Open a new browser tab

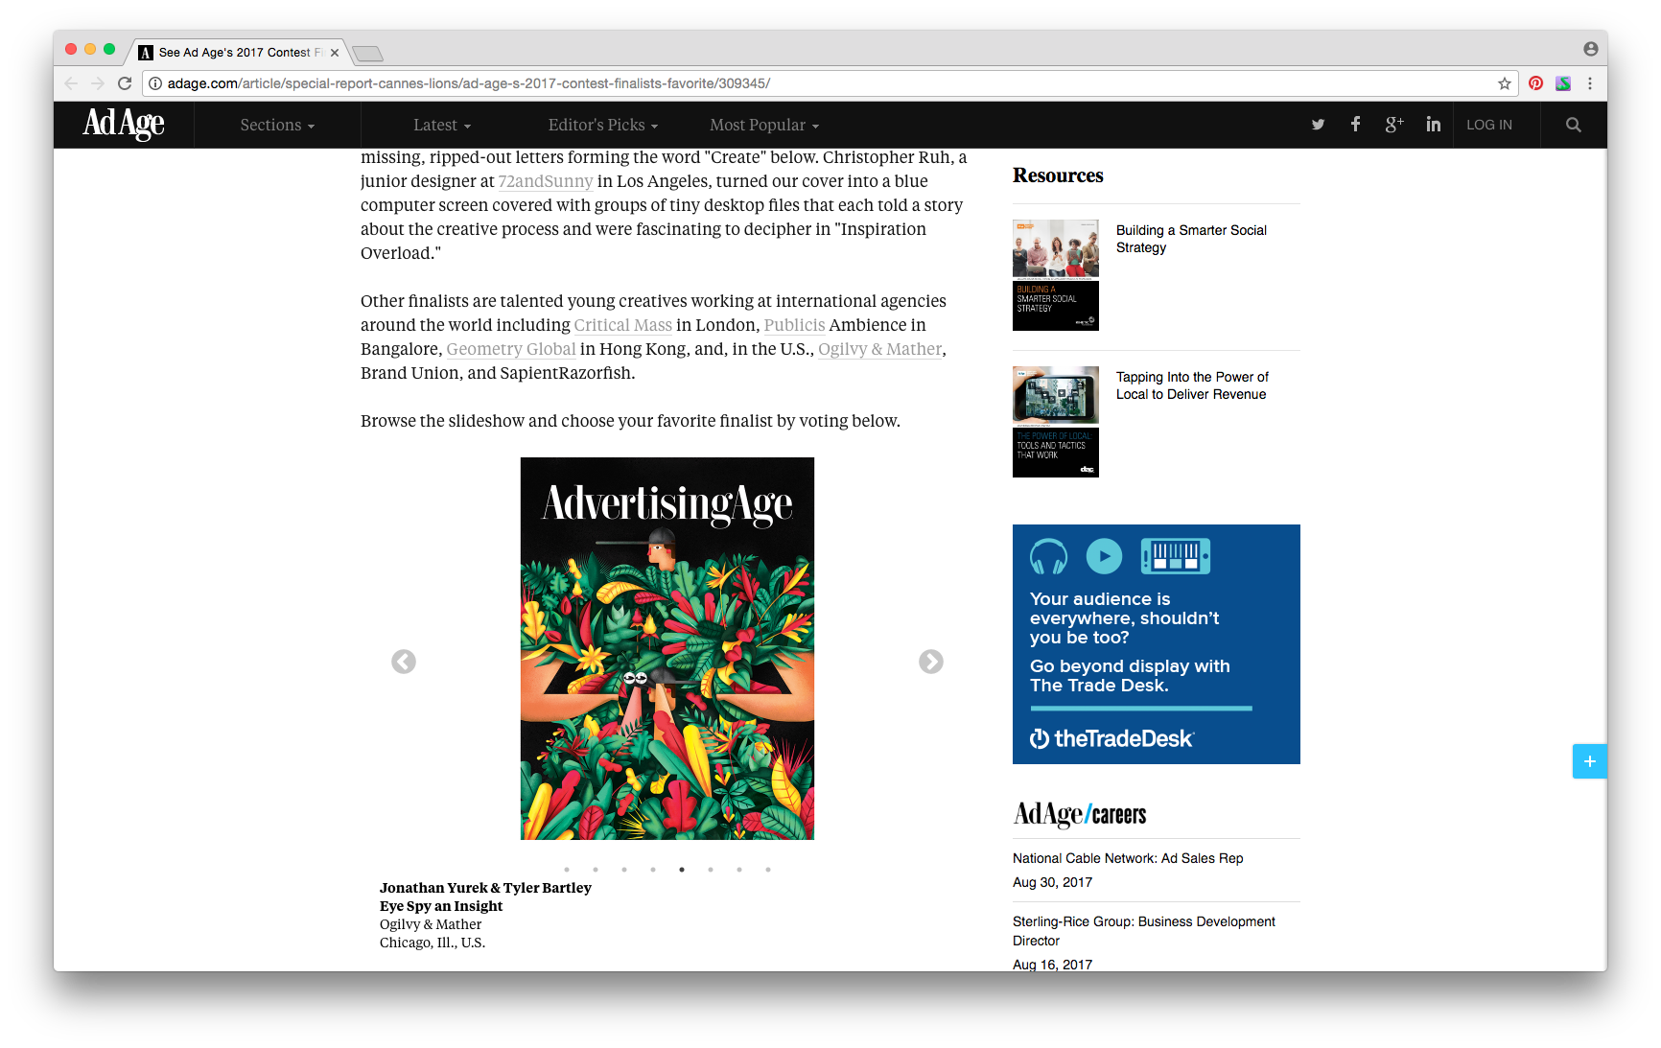(367, 53)
